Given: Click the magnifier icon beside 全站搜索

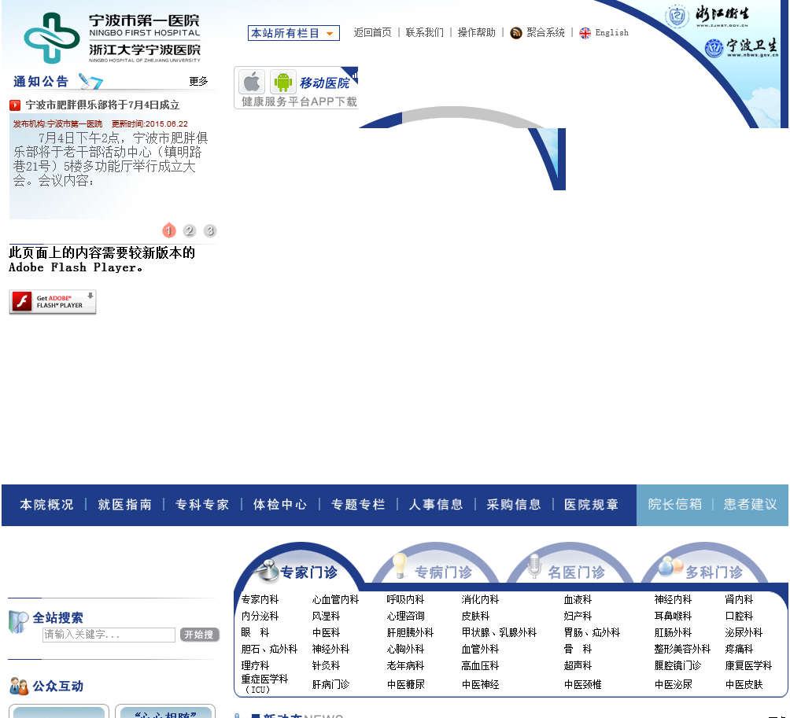Looking at the screenshot, I should pyautogui.click(x=18, y=621).
